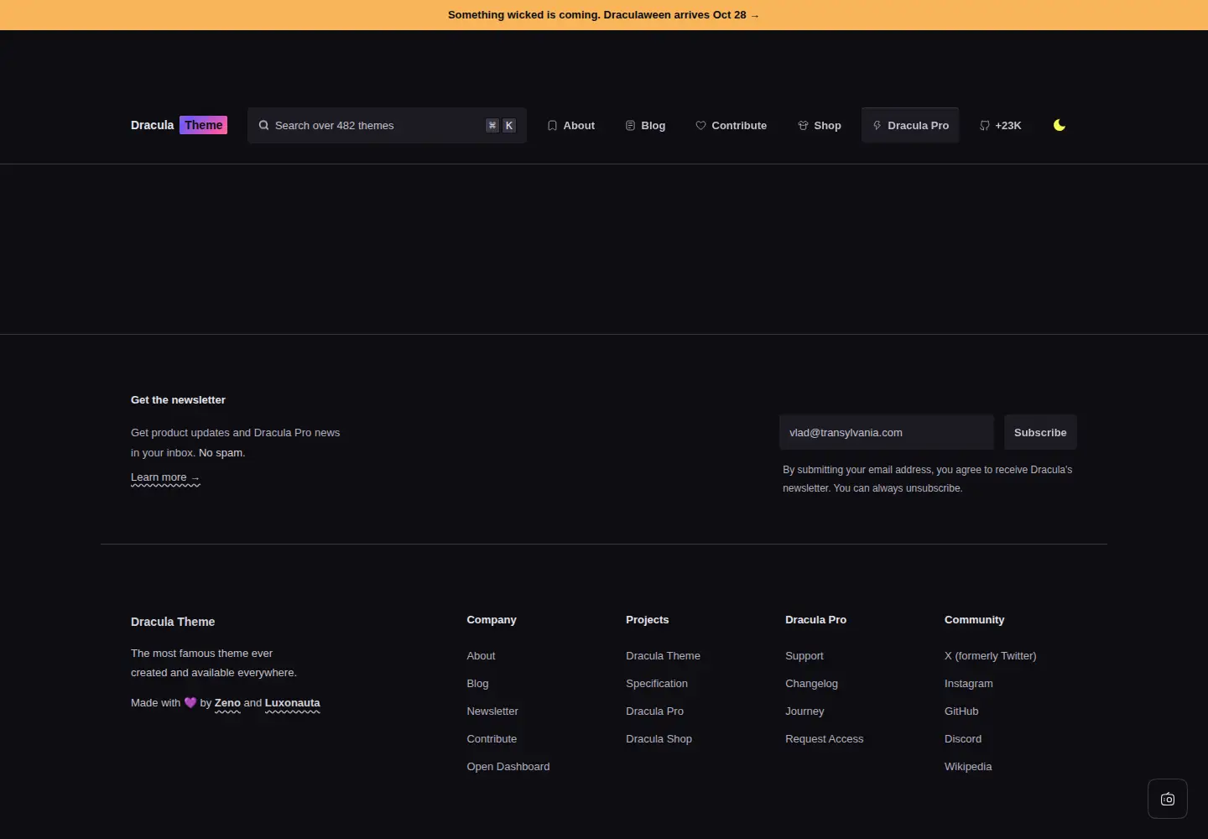
Task: Focus the Search over 482 themes field
Action: coord(387,125)
